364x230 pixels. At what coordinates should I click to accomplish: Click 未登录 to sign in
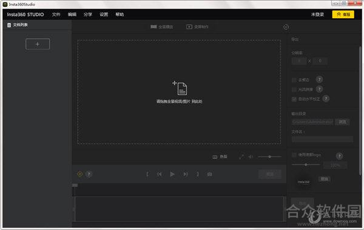[317, 15]
